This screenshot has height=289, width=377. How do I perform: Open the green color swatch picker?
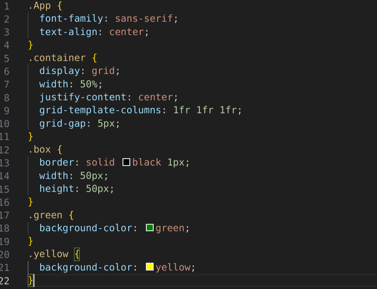(150, 228)
